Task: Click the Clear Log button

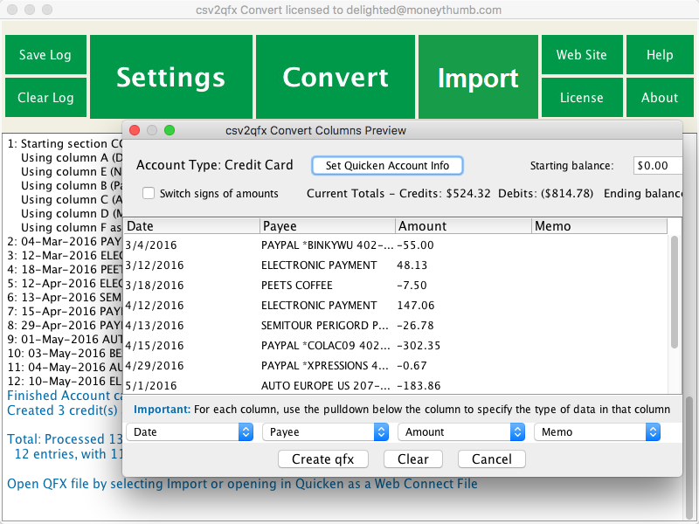Action: 45,98
